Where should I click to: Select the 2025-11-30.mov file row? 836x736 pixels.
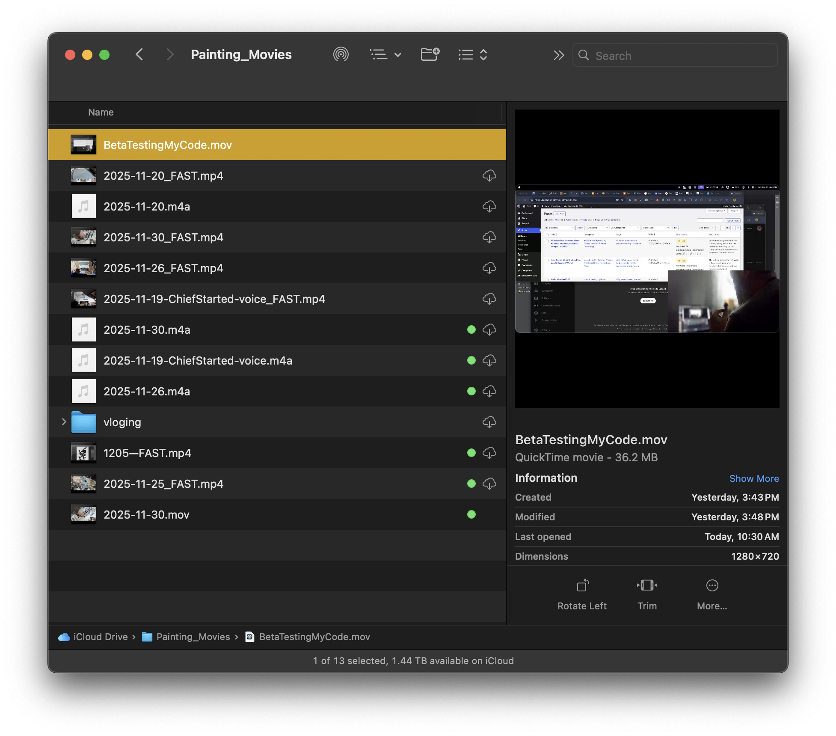(277, 514)
